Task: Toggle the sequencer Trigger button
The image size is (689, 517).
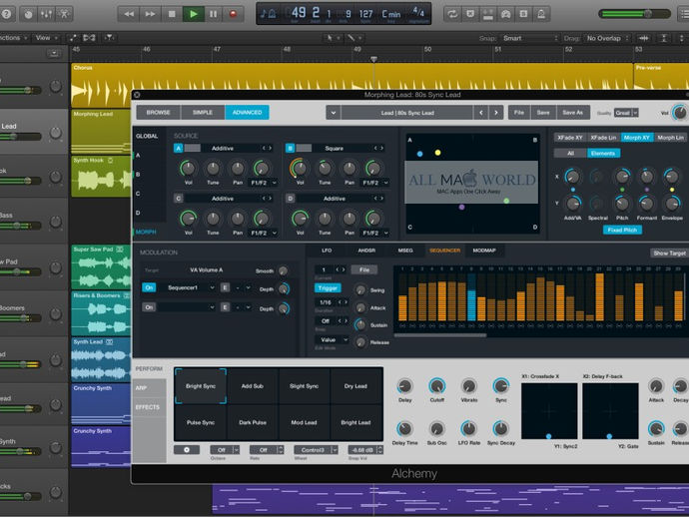Action: point(328,288)
